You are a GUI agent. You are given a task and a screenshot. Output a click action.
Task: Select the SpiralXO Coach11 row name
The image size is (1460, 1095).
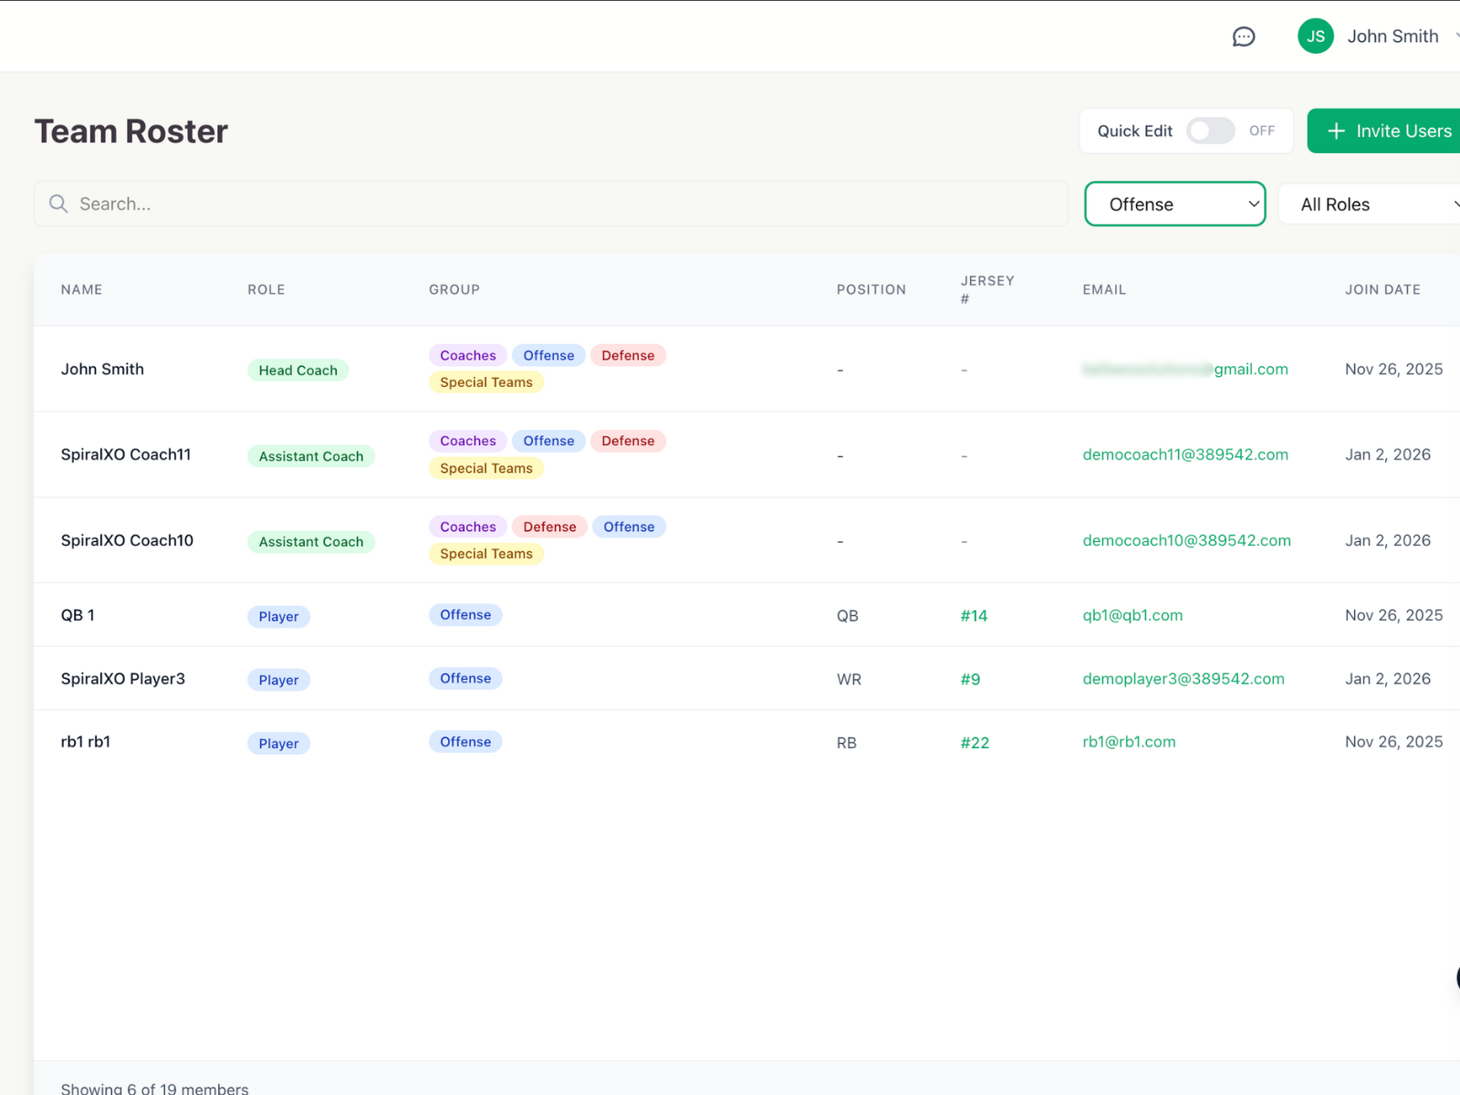click(x=126, y=454)
